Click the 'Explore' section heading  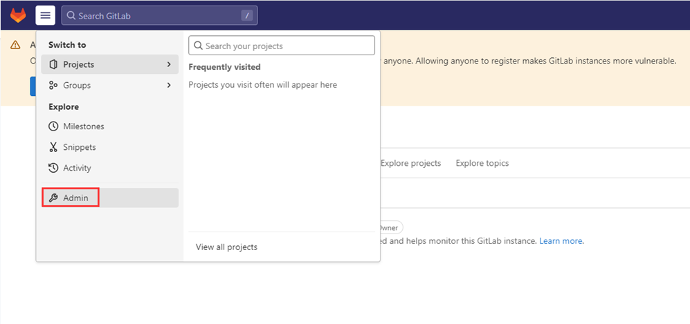coord(64,106)
